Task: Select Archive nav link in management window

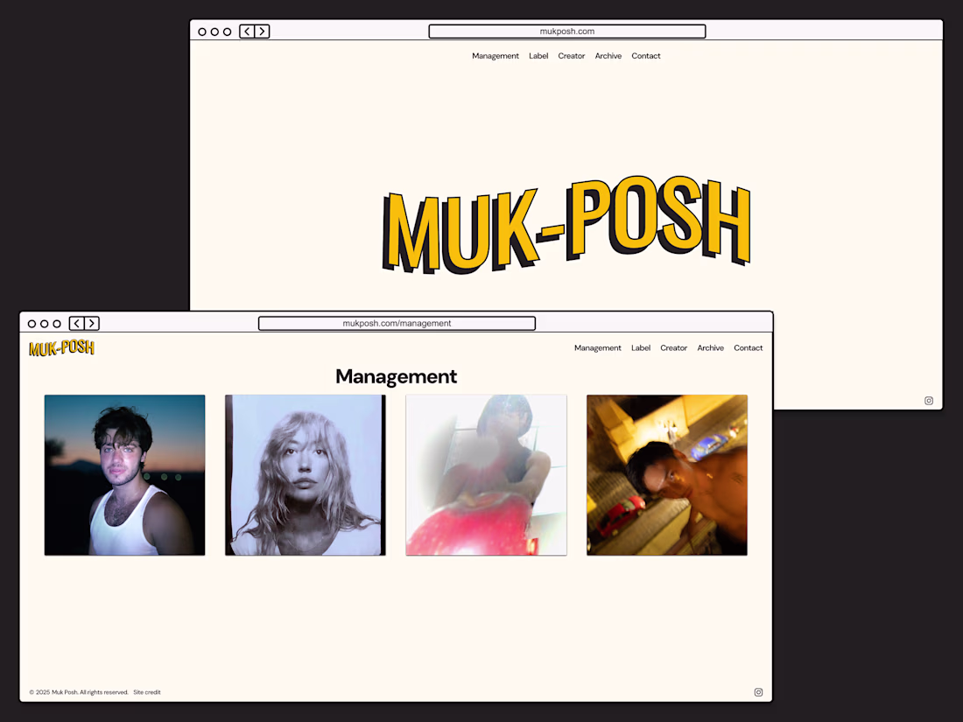Action: pos(711,348)
